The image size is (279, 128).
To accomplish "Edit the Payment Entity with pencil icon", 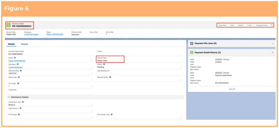I will pyautogui.click(x=181, y=80).
